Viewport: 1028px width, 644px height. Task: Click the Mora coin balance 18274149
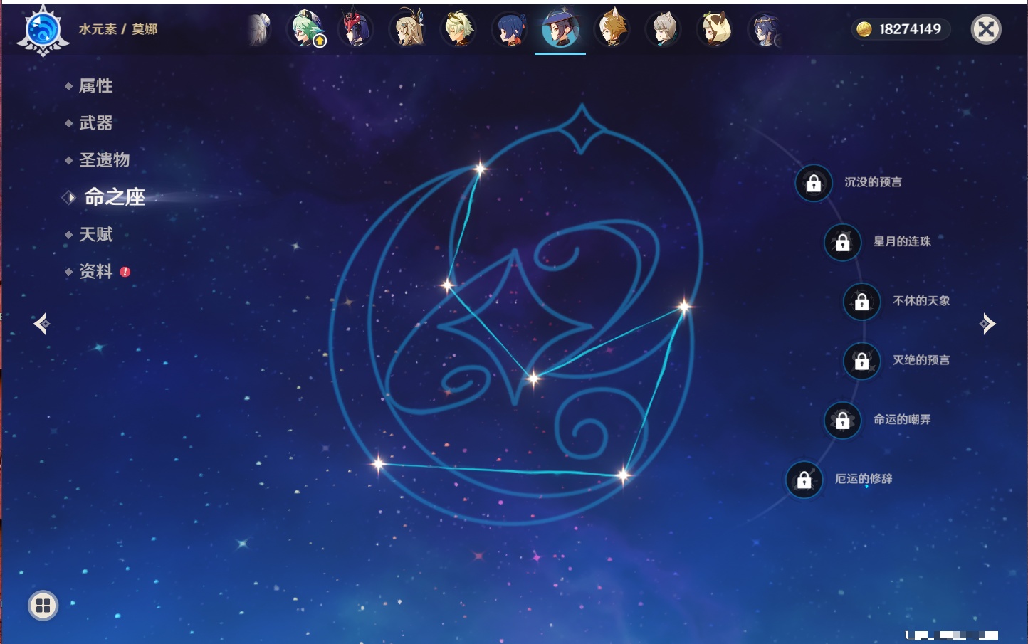click(x=900, y=29)
